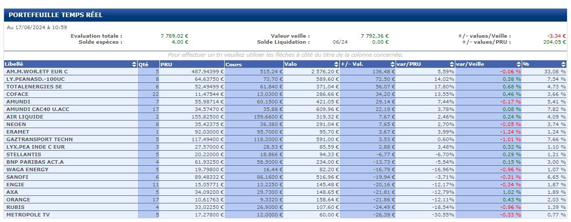Select the TOTALENERGIES SE row label

click(34, 86)
